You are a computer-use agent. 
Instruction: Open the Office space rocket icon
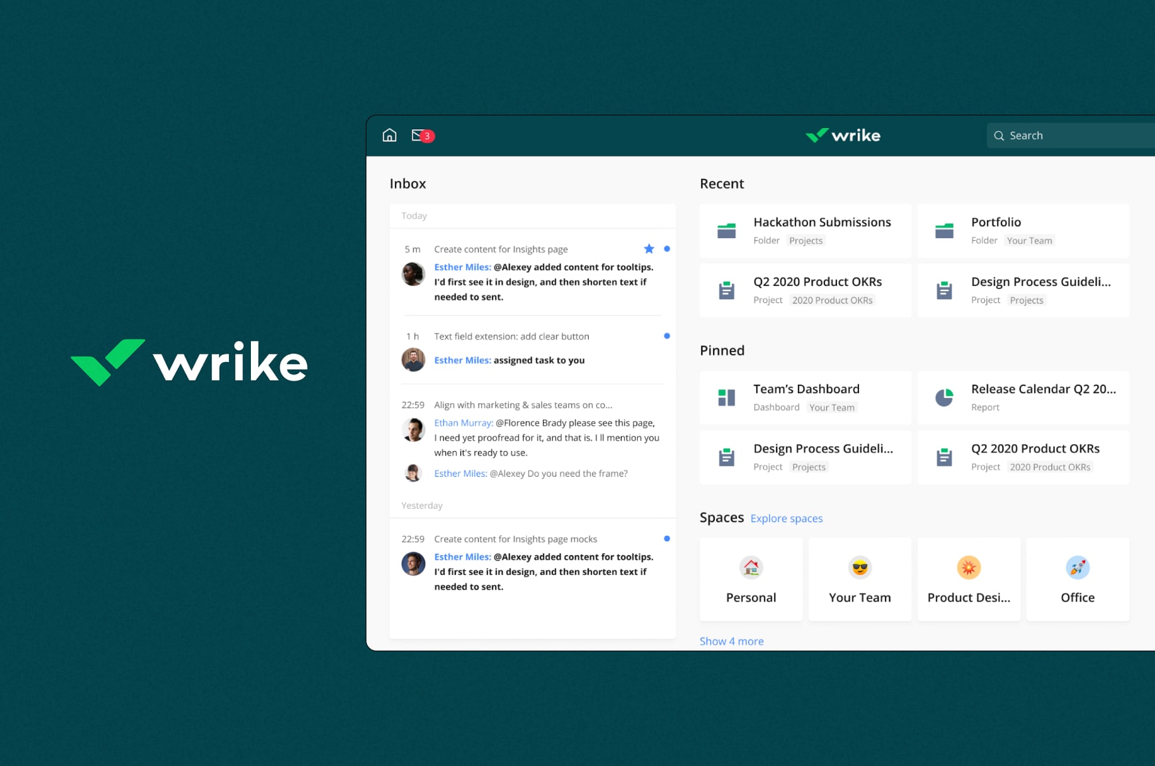coord(1077,568)
